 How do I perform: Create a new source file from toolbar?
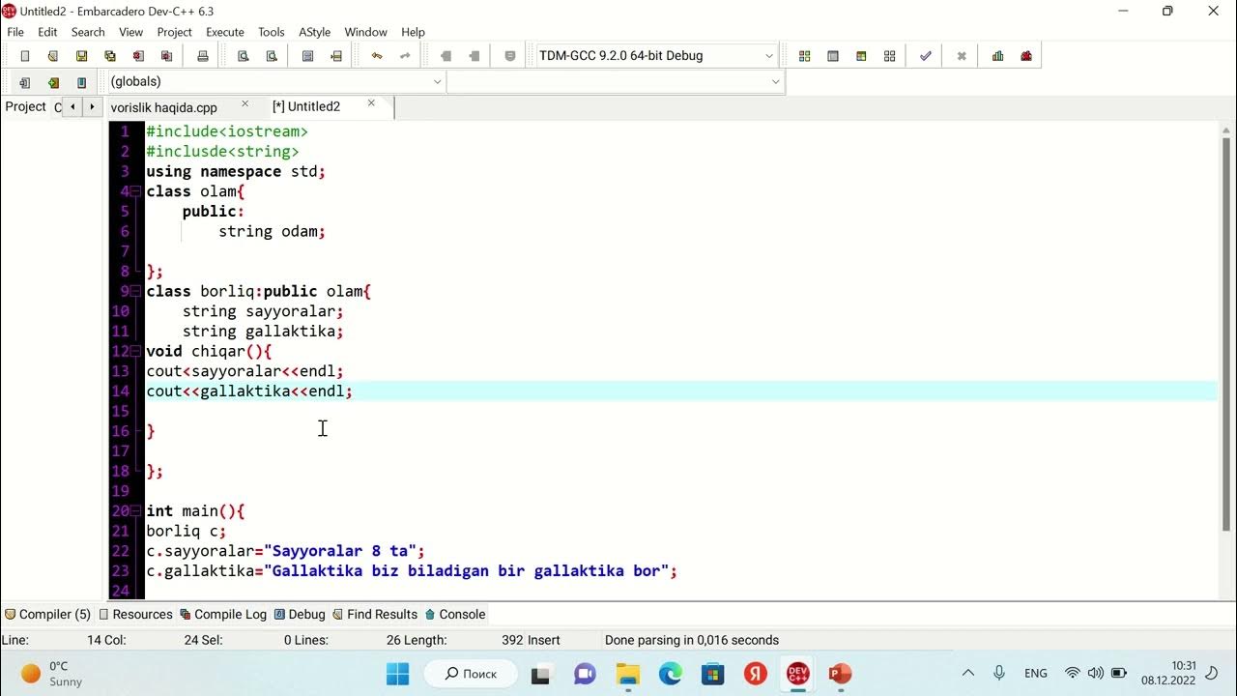click(x=25, y=56)
